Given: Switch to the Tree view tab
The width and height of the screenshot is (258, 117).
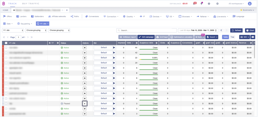Looking at the screenshot, I should [x=233, y=37].
